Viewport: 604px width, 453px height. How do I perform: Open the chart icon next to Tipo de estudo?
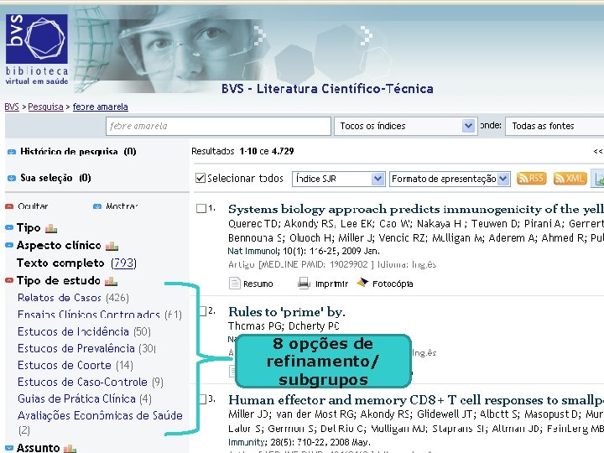pyautogui.click(x=111, y=281)
